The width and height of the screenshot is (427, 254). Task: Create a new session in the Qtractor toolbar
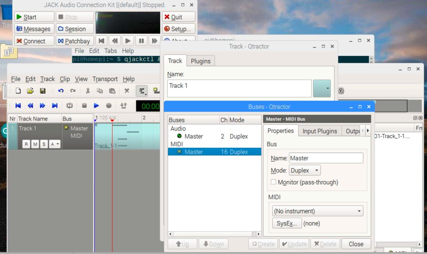pos(18,91)
